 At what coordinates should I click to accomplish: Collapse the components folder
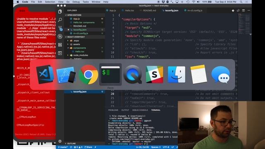point(68,48)
